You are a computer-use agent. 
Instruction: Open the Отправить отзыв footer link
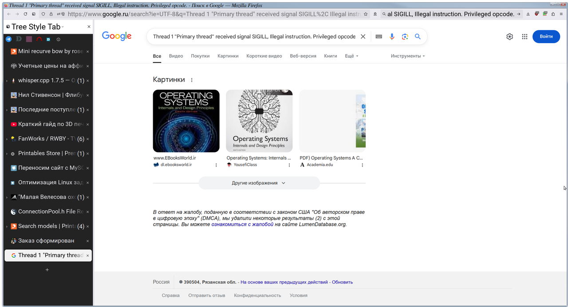[x=207, y=295]
